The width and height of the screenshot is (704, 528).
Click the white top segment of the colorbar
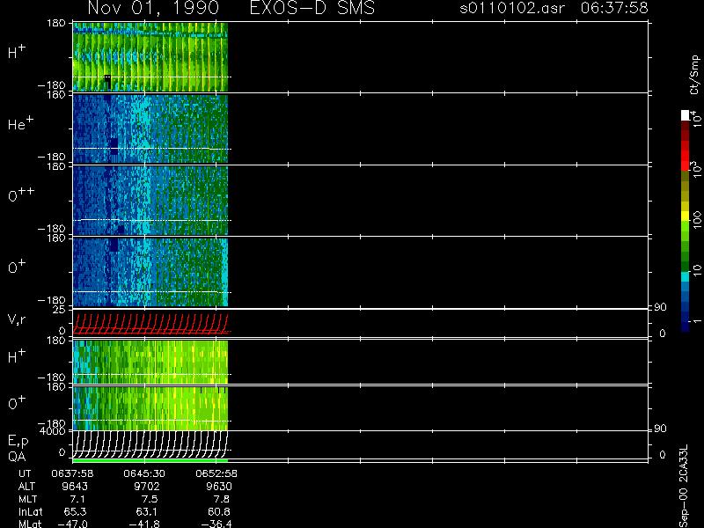click(x=686, y=115)
